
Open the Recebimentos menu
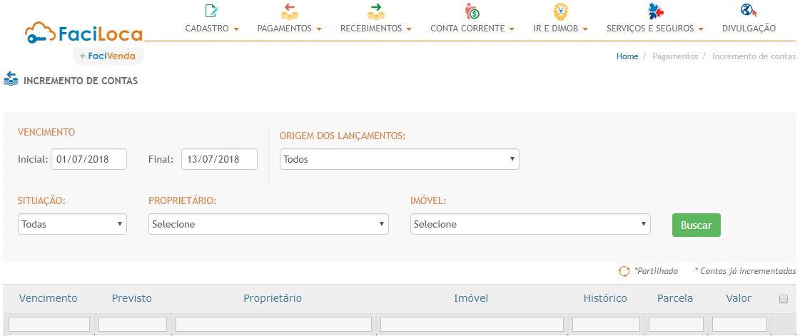375,29
